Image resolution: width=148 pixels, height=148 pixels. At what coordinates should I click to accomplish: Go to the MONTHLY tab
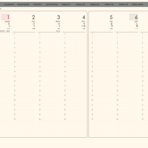coord(38,5)
